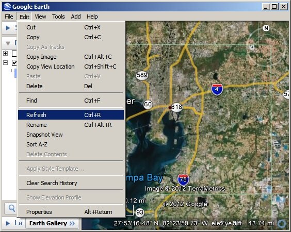Collapse the minus tree node
This screenshot has width=291, height=232.
click(6, 63)
